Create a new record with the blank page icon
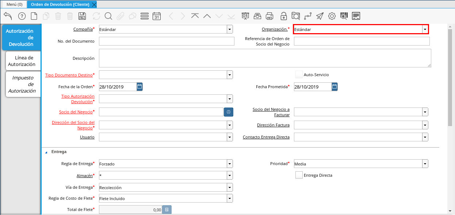Viewport: 455px width, 215px height. pyautogui.click(x=34, y=16)
